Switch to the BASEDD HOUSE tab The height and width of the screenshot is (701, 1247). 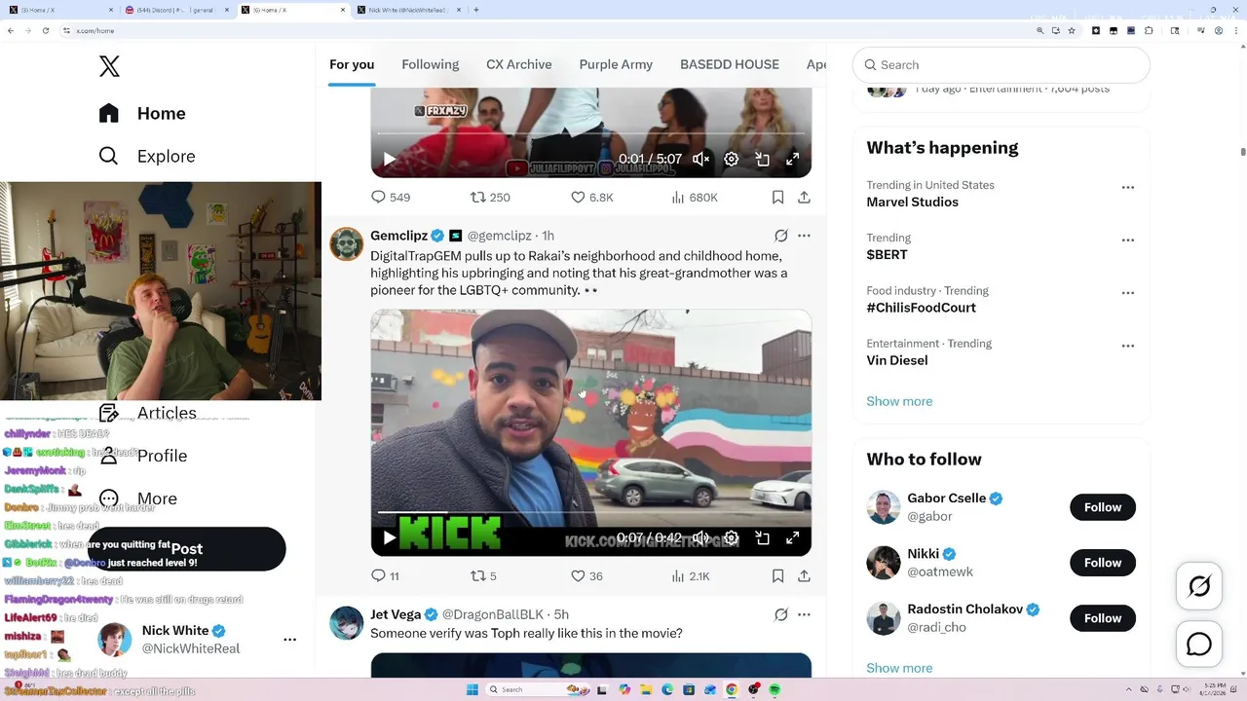pyautogui.click(x=730, y=64)
